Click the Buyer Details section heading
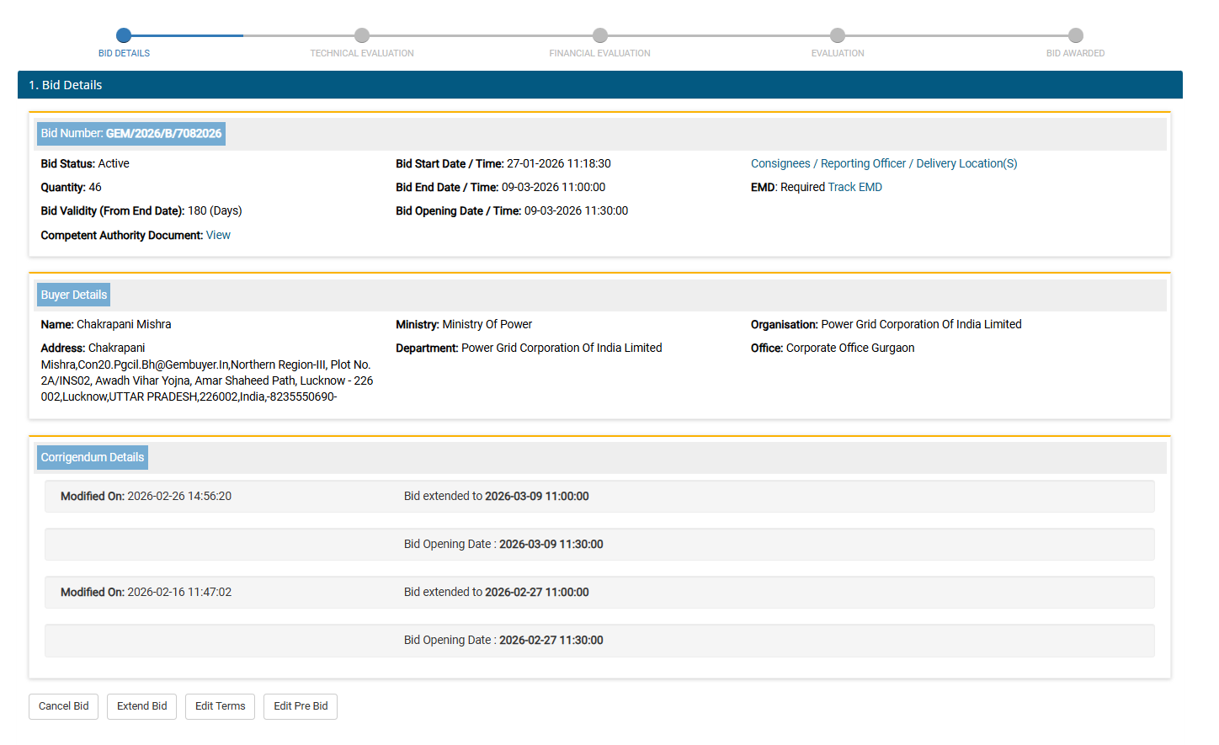 74,295
